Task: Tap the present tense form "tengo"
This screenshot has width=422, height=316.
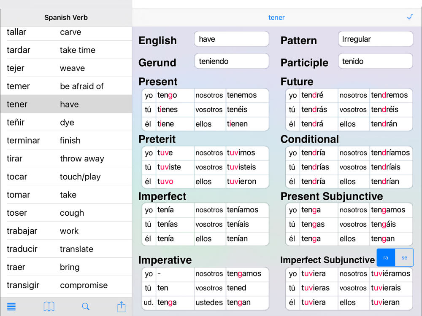Action: (168, 95)
